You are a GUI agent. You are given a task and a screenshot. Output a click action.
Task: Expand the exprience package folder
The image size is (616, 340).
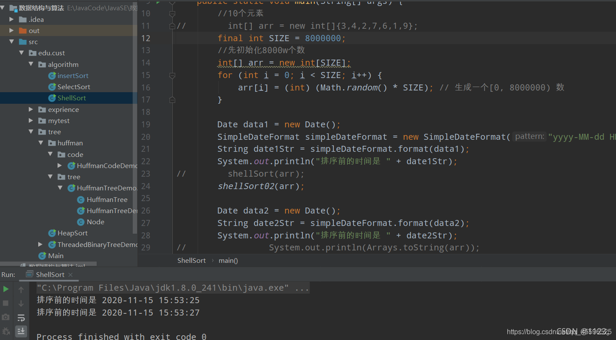[x=31, y=109]
